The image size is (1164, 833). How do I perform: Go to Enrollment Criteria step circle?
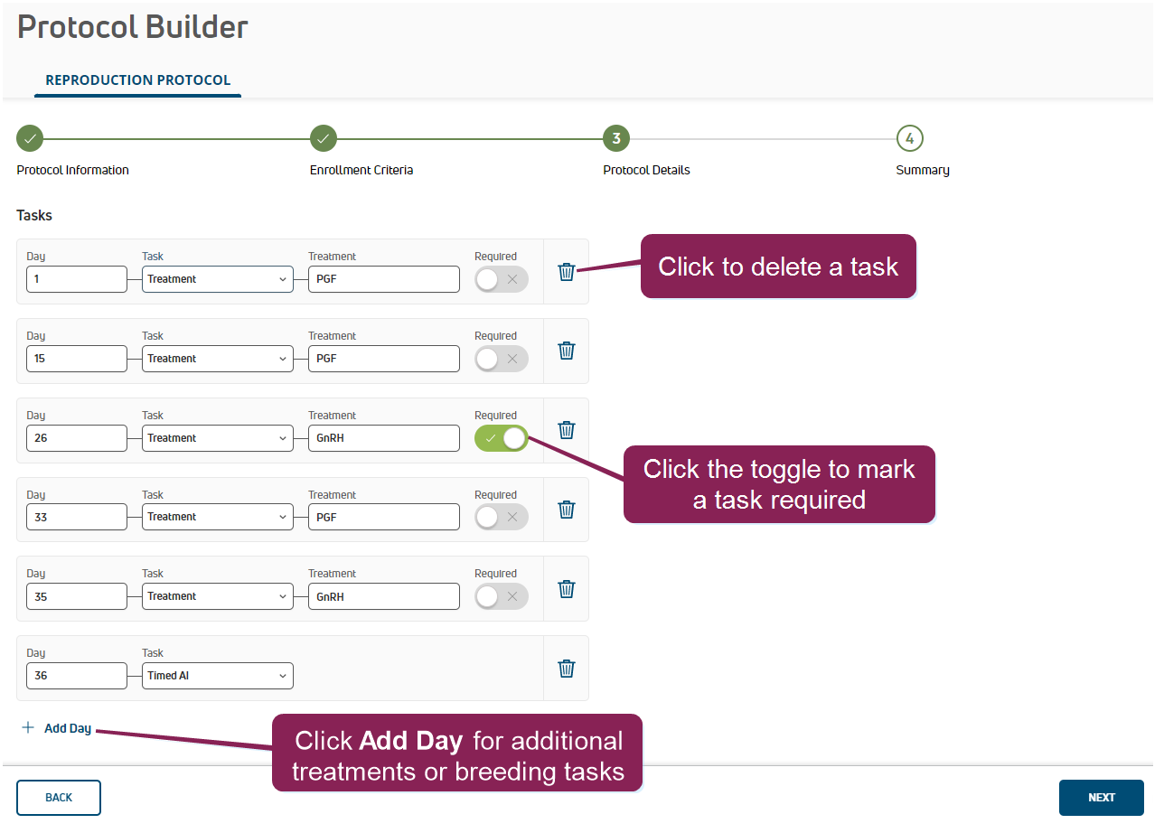(323, 138)
